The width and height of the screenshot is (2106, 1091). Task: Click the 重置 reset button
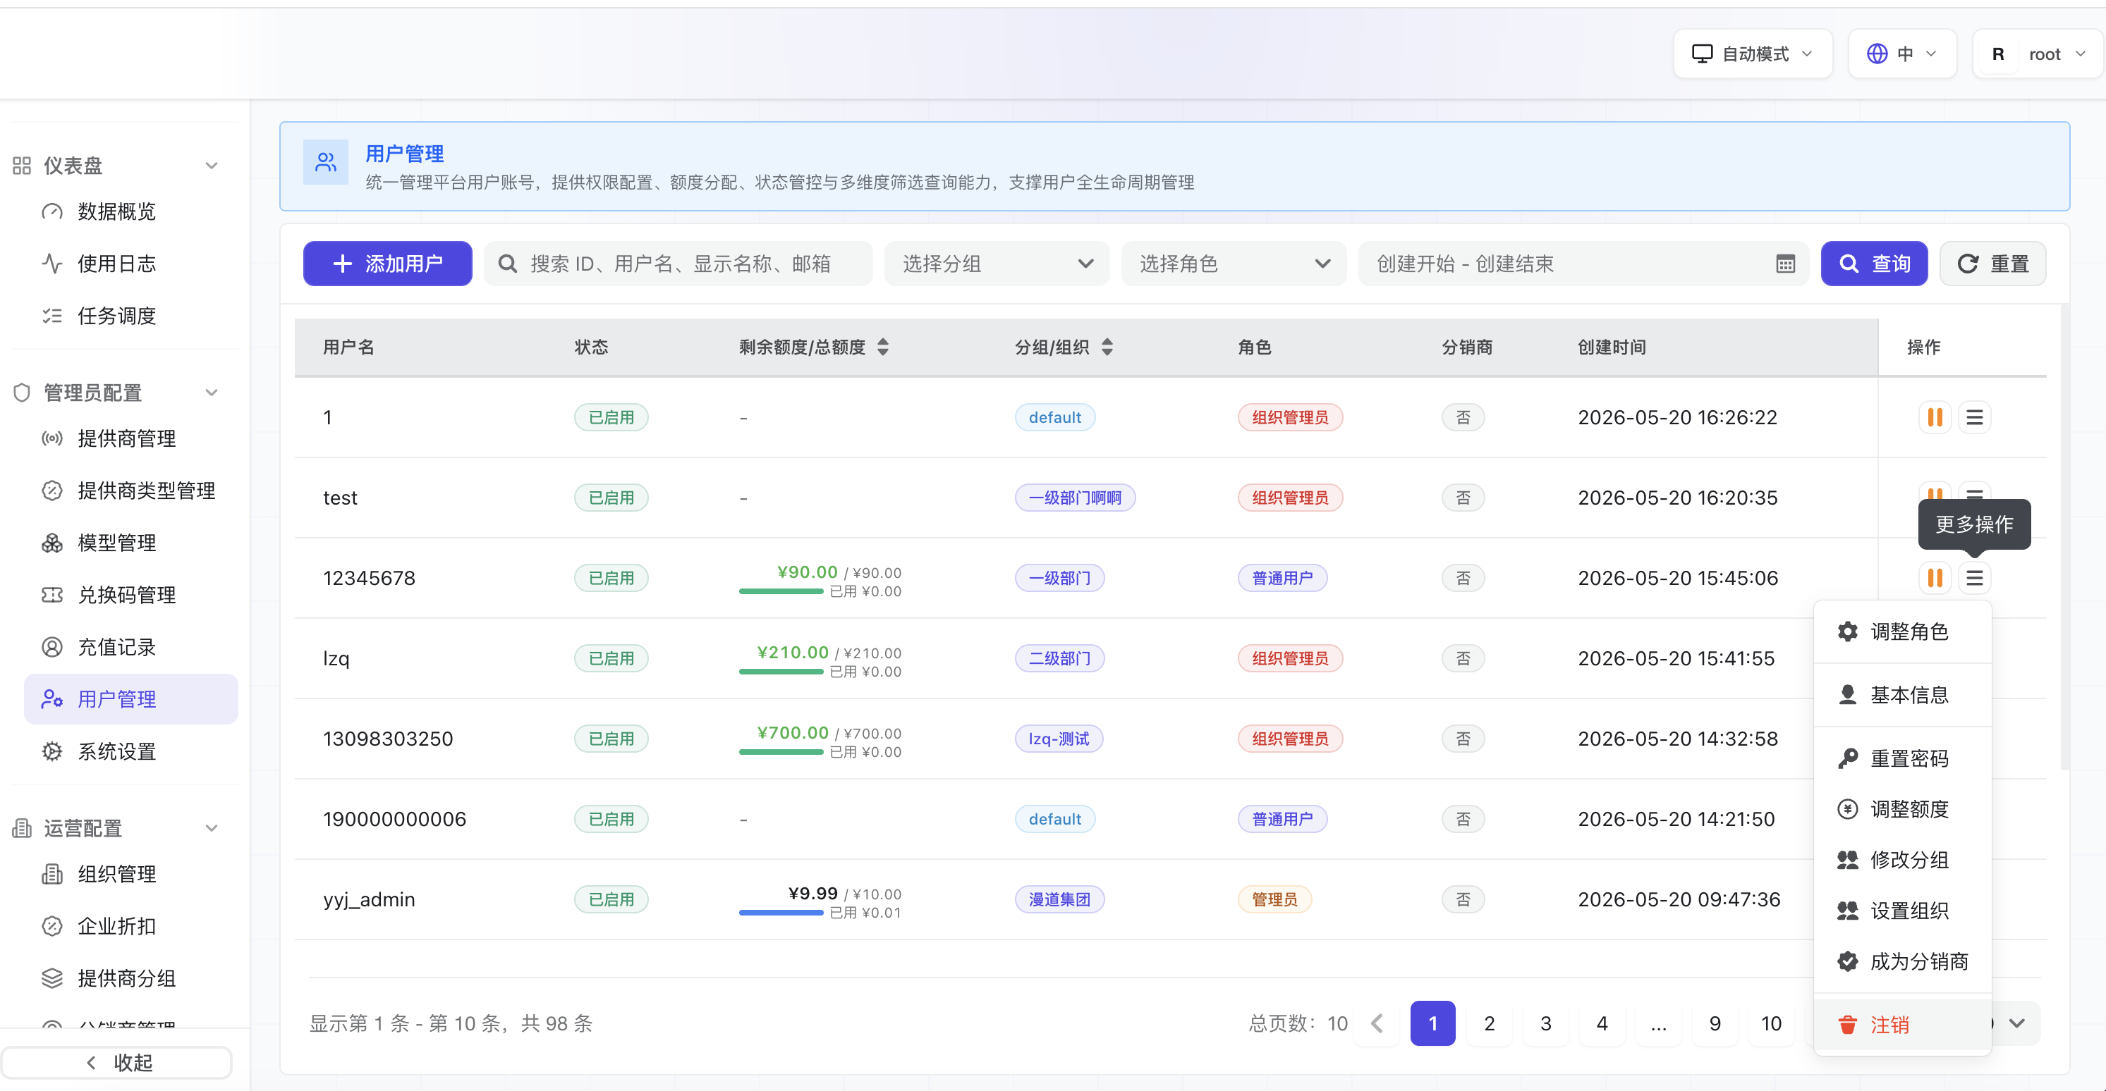click(1992, 264)
